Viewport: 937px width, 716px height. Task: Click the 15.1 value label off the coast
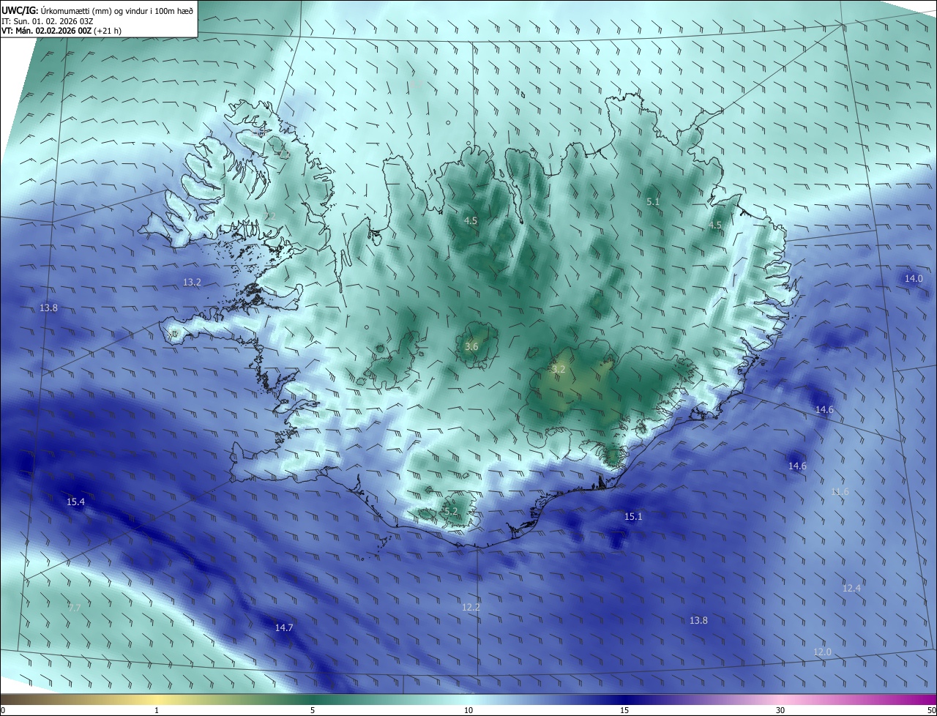pyautogui.click(x=633, y=516)
